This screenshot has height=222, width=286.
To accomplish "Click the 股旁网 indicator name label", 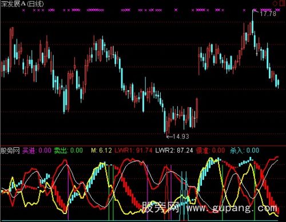I will (10, 151).
